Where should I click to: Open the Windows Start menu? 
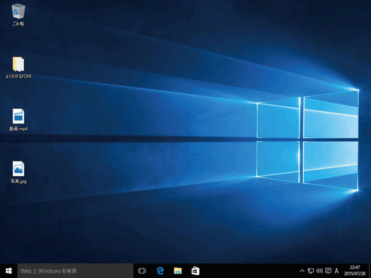click(x=8, y=271)
